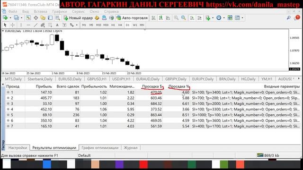This screenshot has width=303, height=170.
Task: Expand the Templates dropdown arrow
Action: coord(242,18)
